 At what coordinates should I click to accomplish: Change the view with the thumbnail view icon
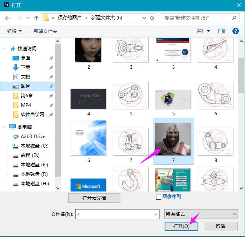click(x=200, y=31)
